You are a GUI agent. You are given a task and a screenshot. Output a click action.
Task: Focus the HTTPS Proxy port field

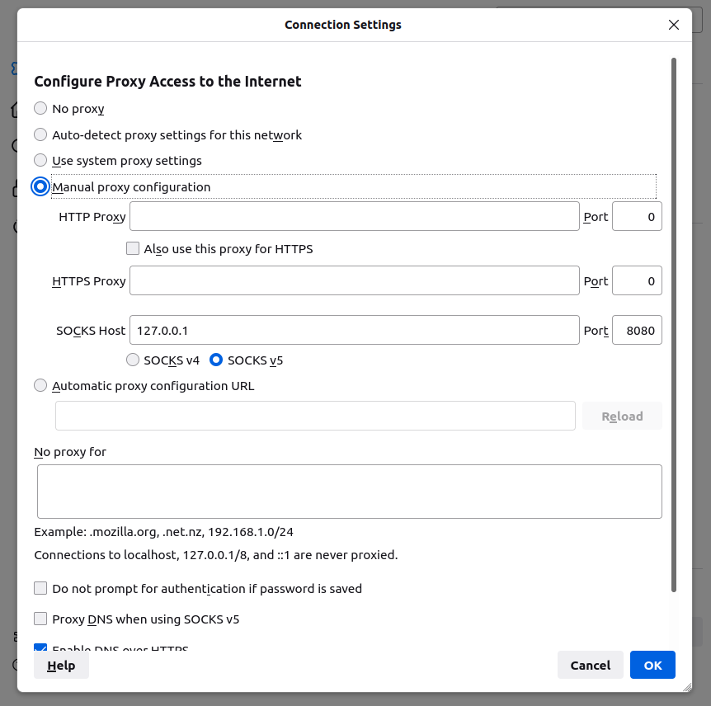click(637, 280)
